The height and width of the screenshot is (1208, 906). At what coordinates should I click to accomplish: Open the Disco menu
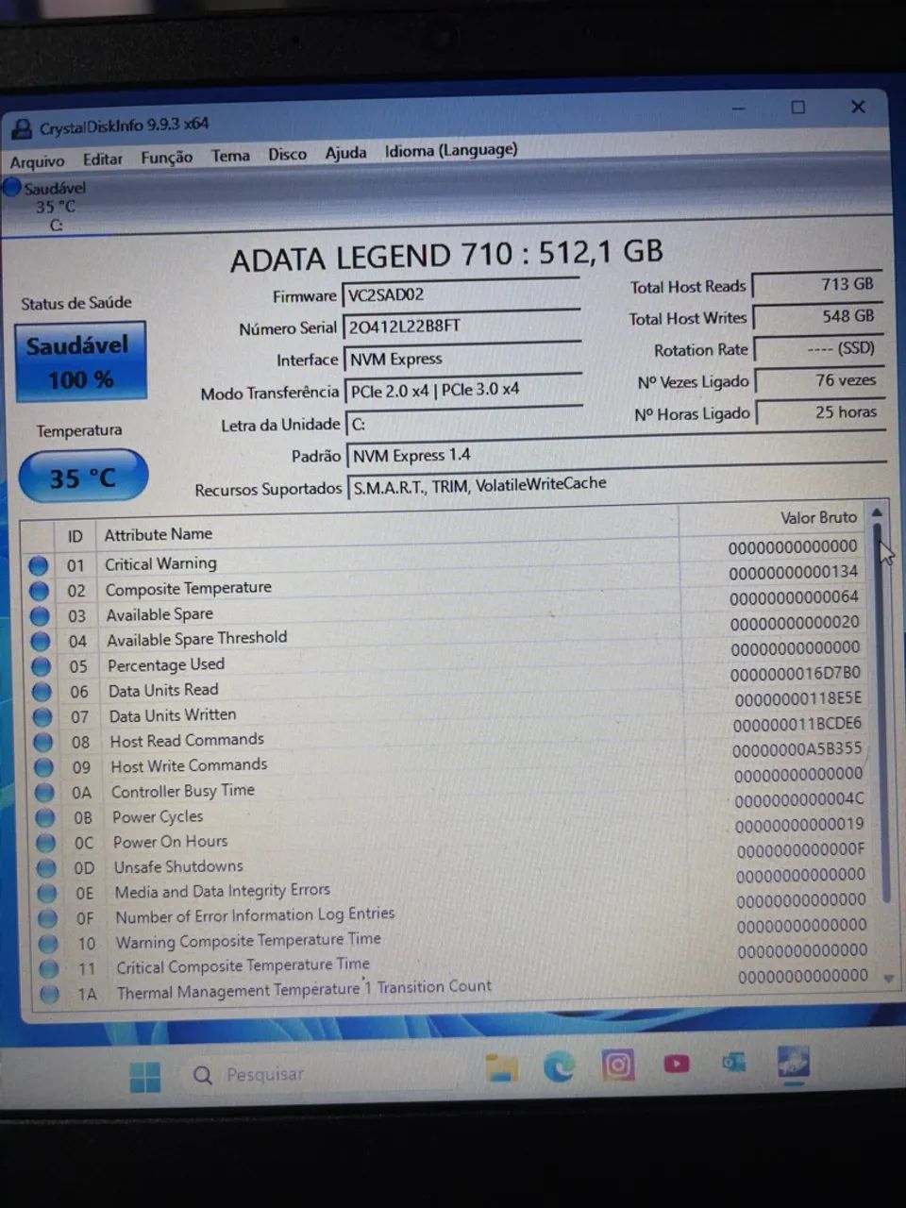[287, 154]
